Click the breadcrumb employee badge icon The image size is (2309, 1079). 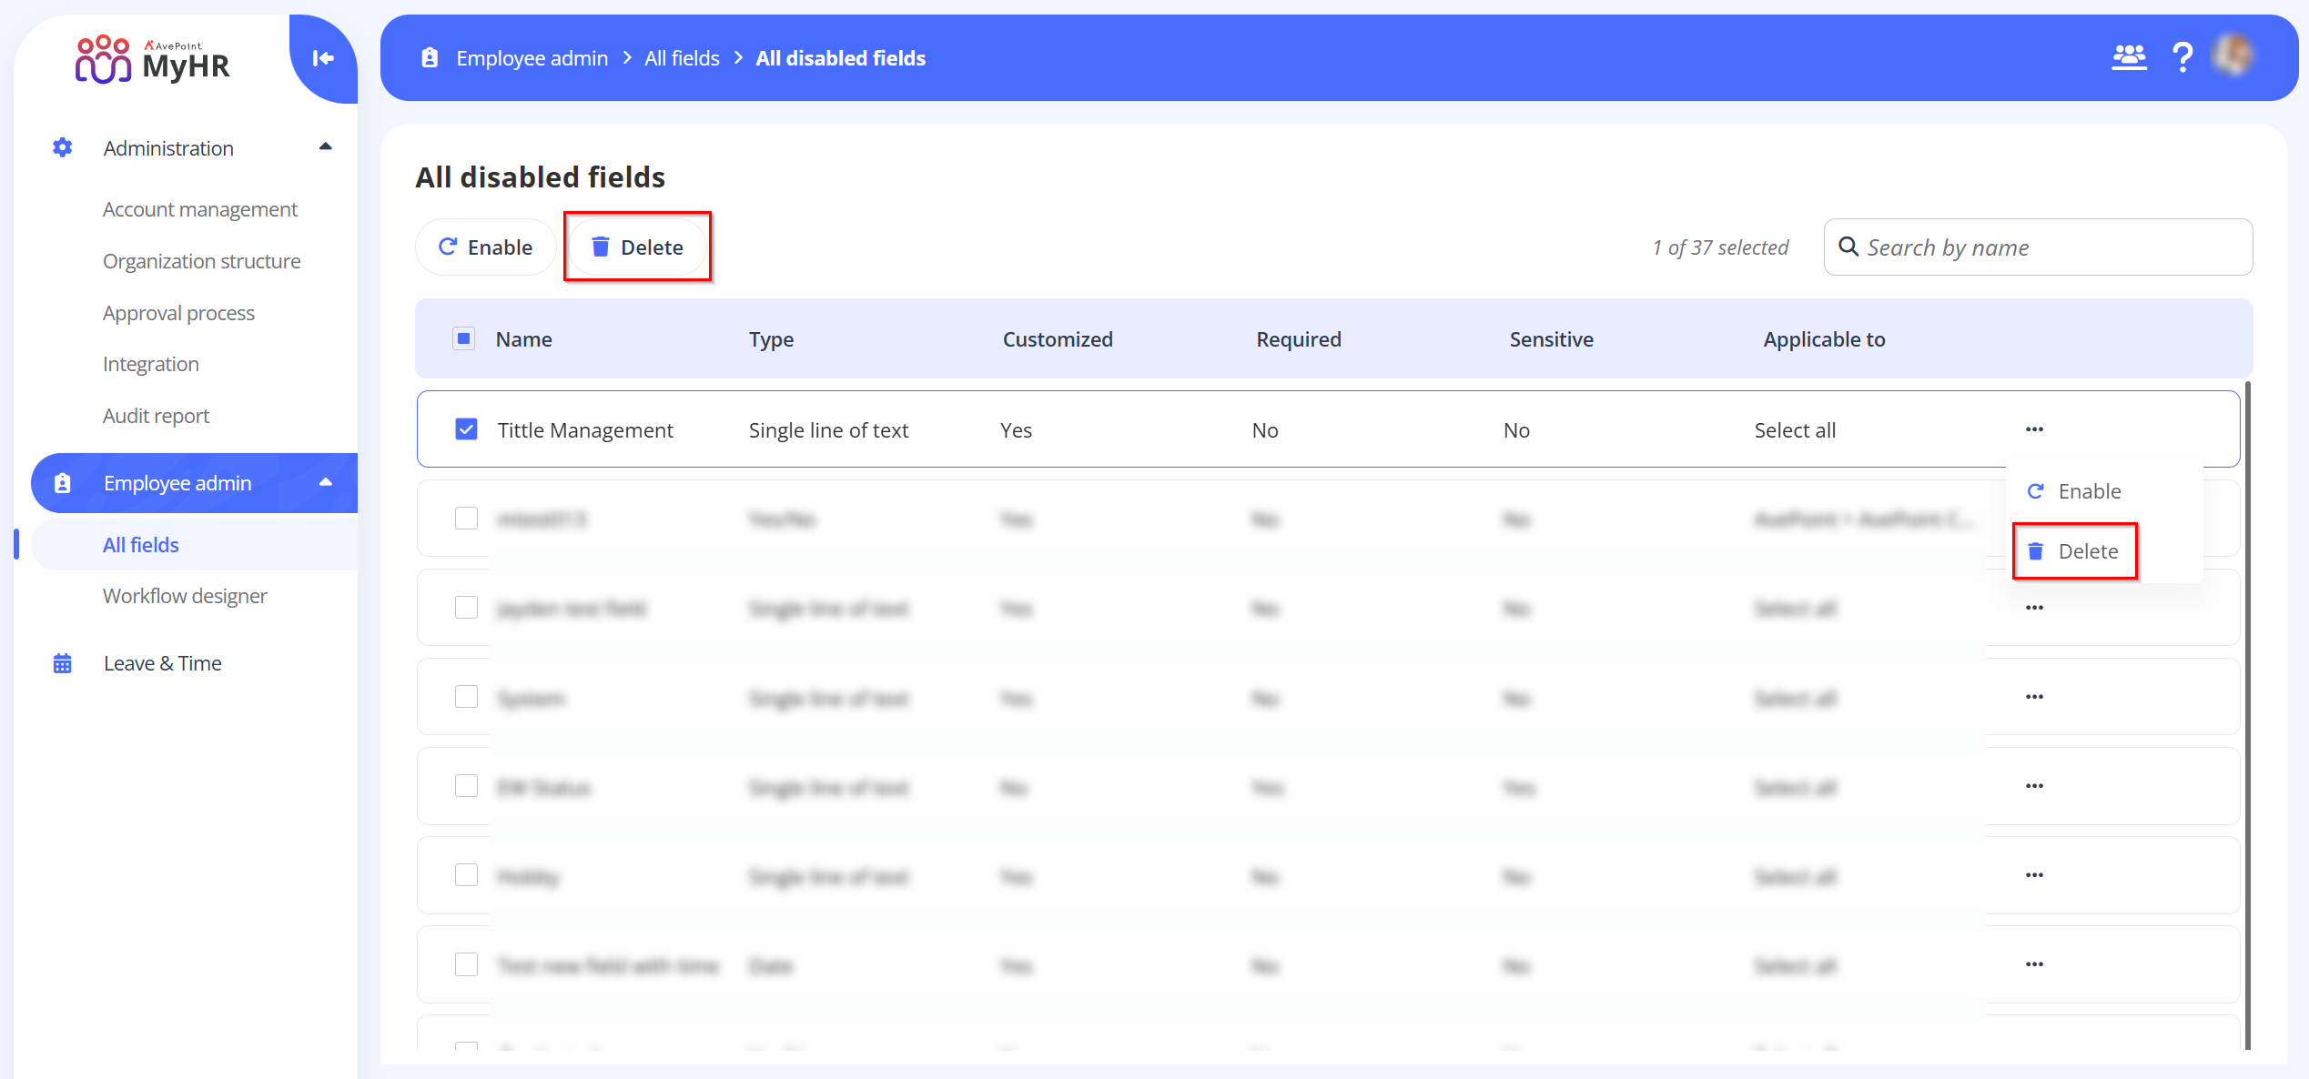[x=430, y=58]
